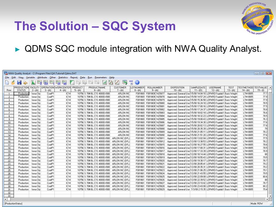Click the horizontal scrollbar right arrow
Viewport: 276px width, 207px height.
pyautogui.click(x=267, y=199)
